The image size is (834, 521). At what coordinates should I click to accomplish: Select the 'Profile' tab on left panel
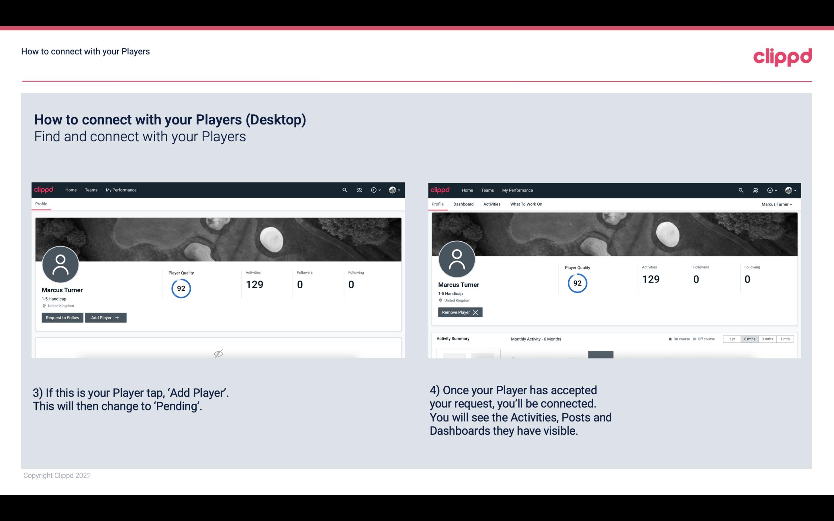(x=41, y=203)
